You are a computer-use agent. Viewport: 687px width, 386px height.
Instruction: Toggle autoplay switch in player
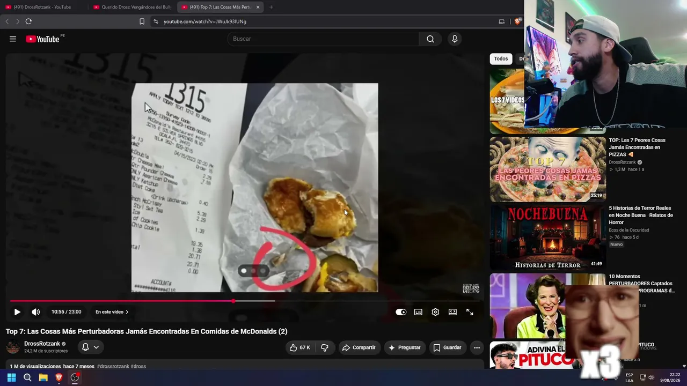pyautogui.click(x=401, y=312)
